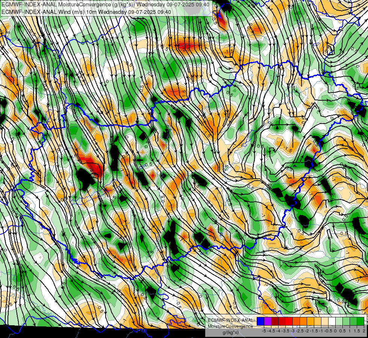Click the -2.5 tick label in legend

coord(300,331)
